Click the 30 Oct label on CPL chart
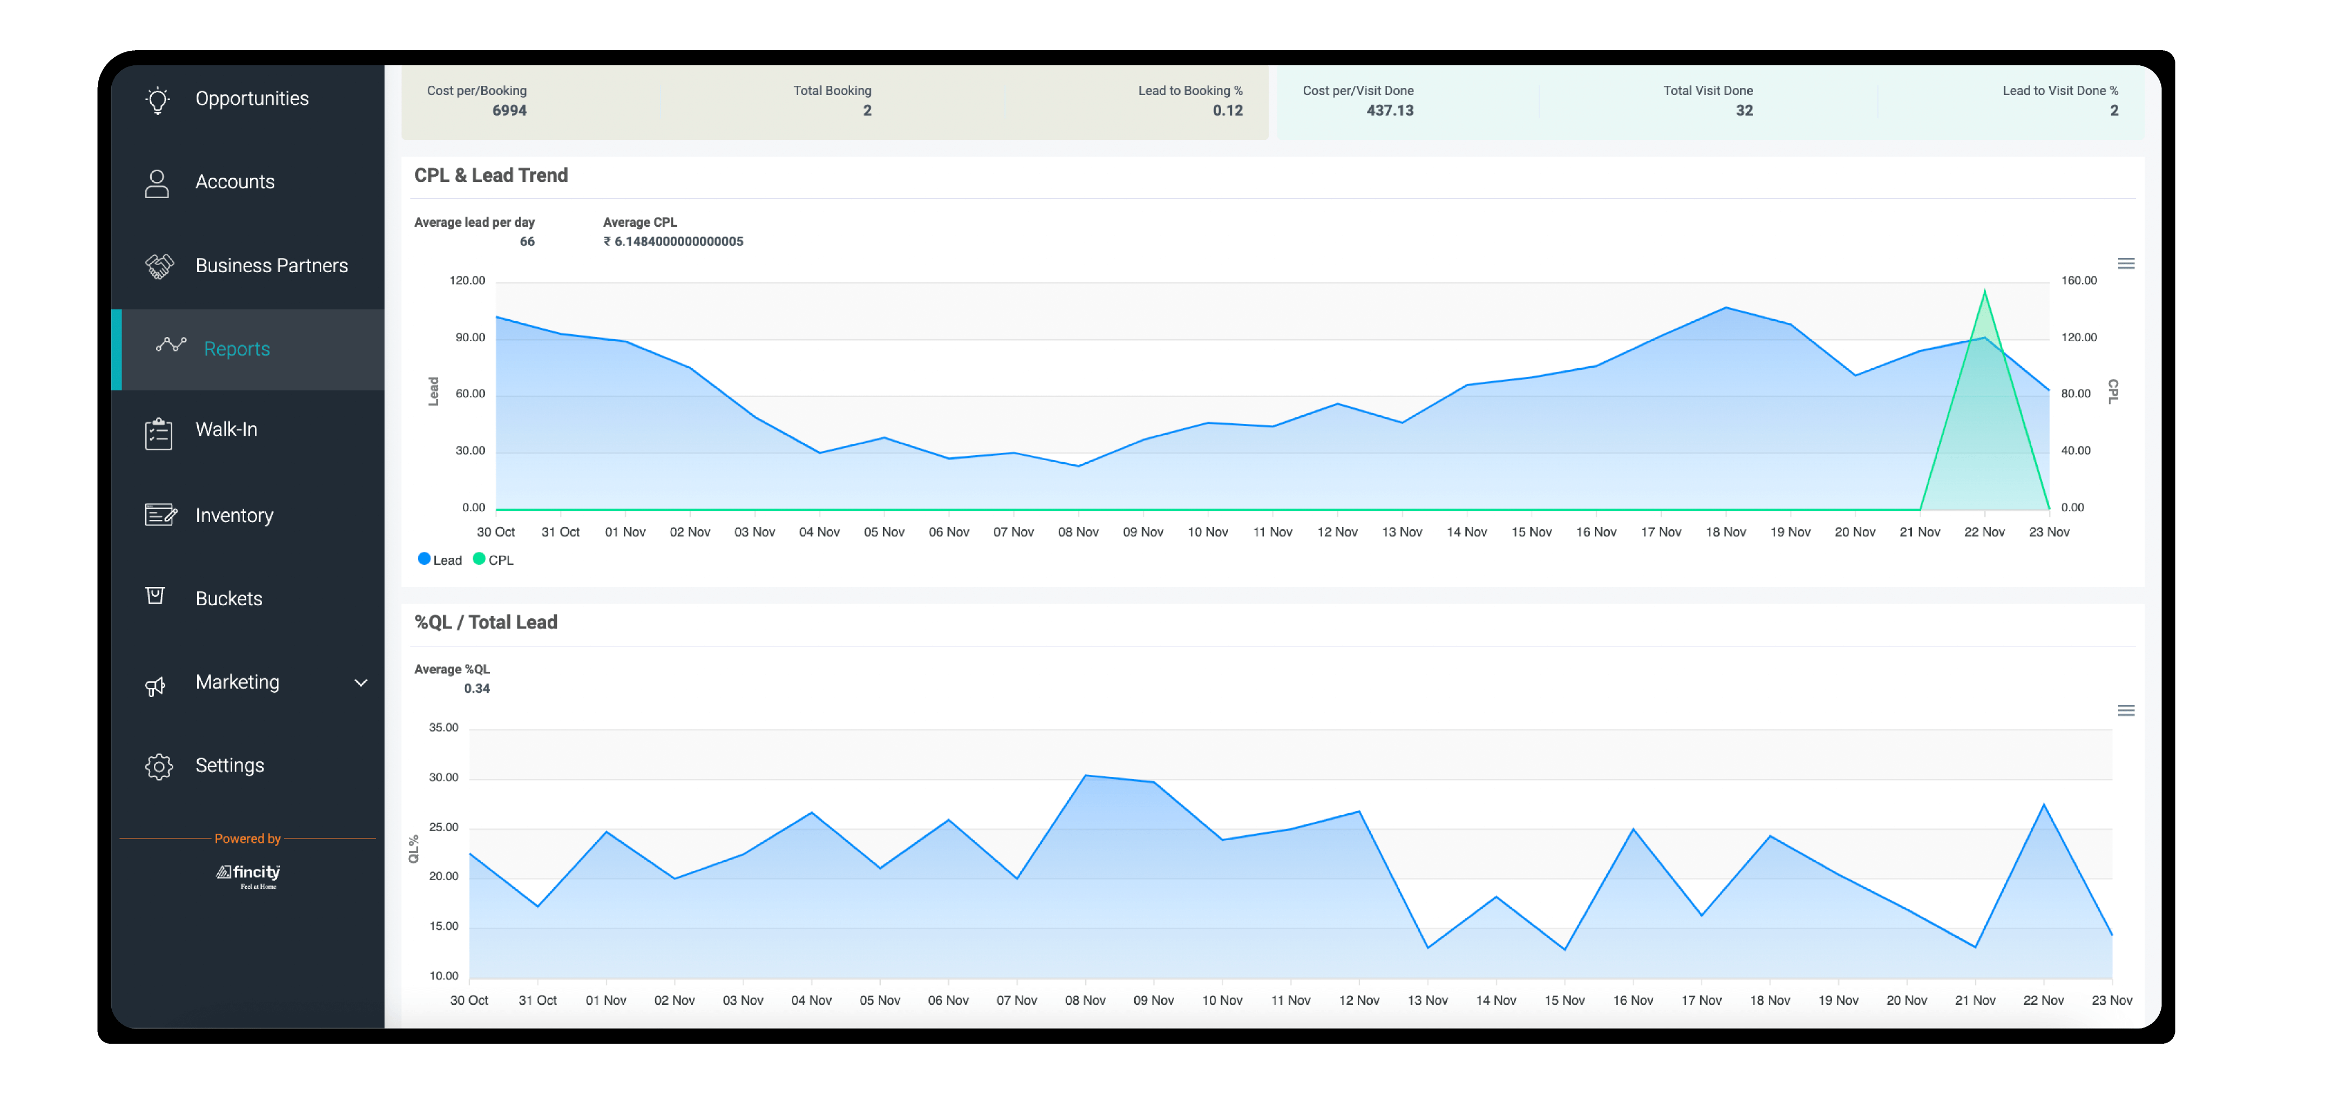 496,532
